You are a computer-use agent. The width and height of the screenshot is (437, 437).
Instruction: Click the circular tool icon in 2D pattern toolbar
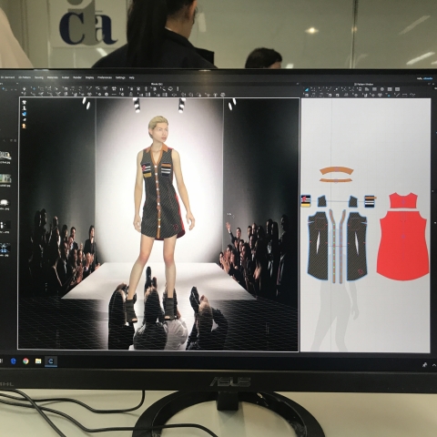pyautogui.click(x=382, y=89)
